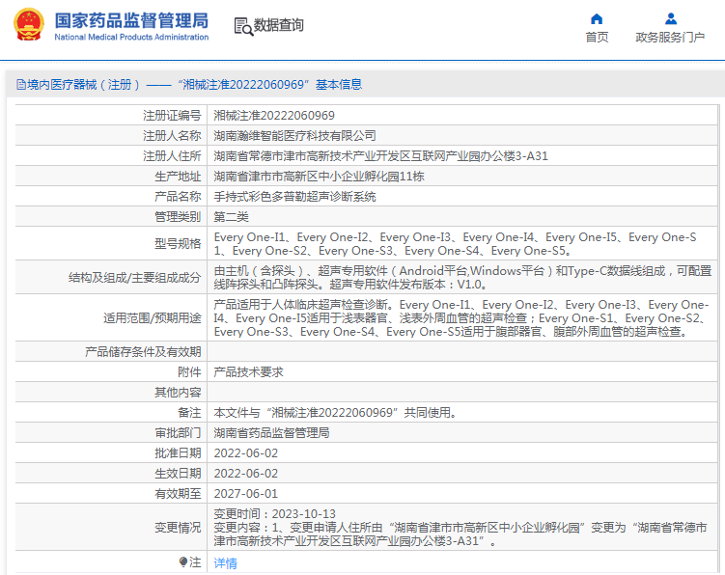This screenshot has width=725, height=575.
Task: Click the 注册人名称 label
Action: (x=172, y=136)
